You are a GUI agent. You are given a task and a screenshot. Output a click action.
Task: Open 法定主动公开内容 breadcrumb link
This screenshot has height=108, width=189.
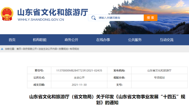48,49
